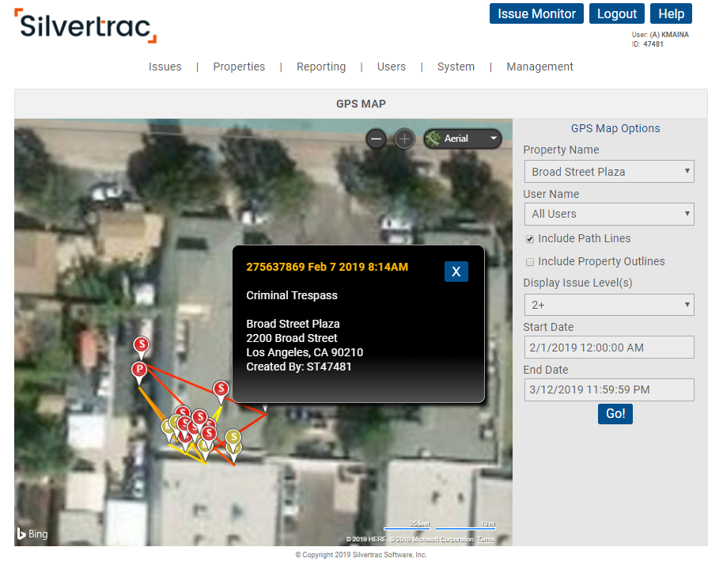Change the Display Issue Levels dropdown
The height and width of the screenshot is (566, 723).
[x=609, y=305]
